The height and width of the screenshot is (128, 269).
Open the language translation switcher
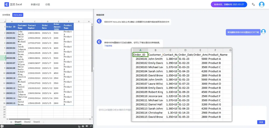tap(253, 4)
